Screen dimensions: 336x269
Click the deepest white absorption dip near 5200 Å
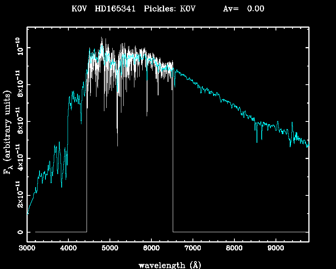[117, 145]
